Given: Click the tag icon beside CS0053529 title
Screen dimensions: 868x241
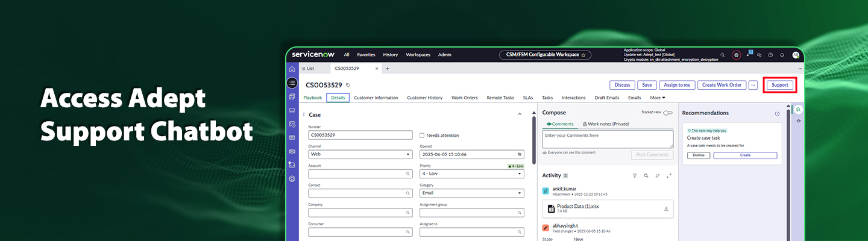Looking at the screenshot, I should pos(348,85).
